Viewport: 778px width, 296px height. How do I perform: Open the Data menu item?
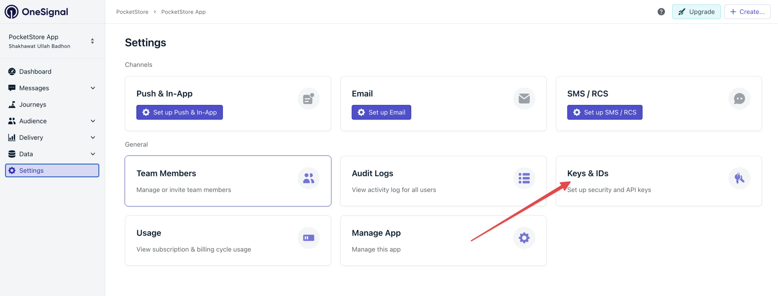(x=52, y=154)
